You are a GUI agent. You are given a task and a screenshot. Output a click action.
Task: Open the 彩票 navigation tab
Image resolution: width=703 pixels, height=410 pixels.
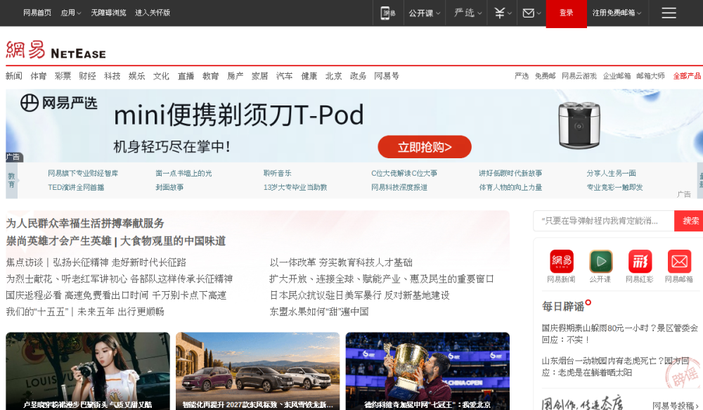pyautogui.click(x=63, y=76)
